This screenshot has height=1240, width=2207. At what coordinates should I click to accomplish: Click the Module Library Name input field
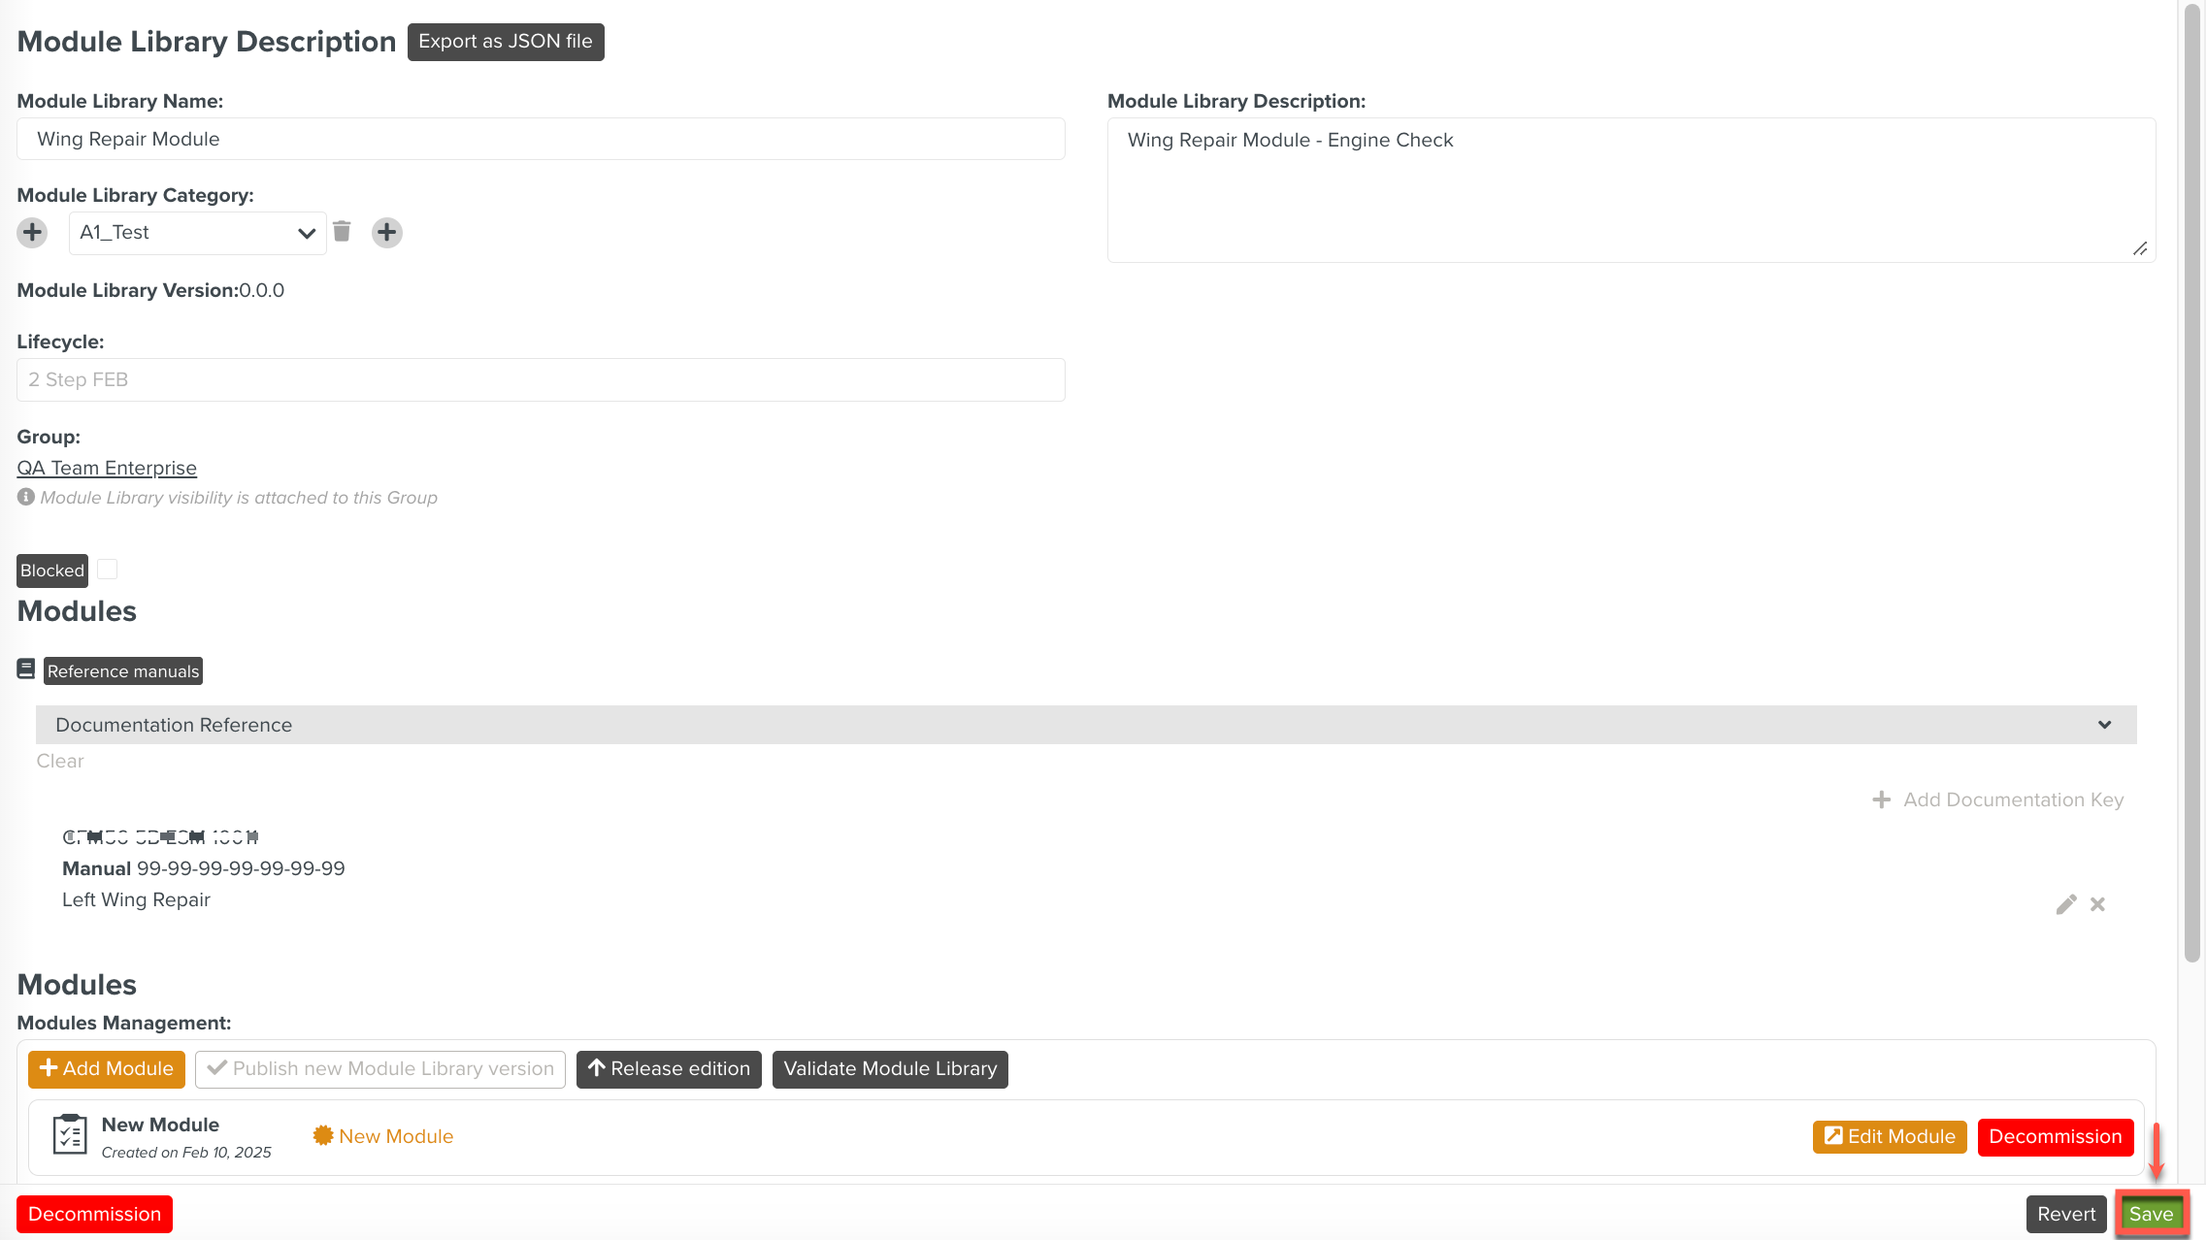pyautogui.click(x=541, y=139)
